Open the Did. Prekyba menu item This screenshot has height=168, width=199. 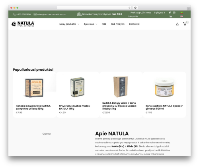[x=118, y=24]
